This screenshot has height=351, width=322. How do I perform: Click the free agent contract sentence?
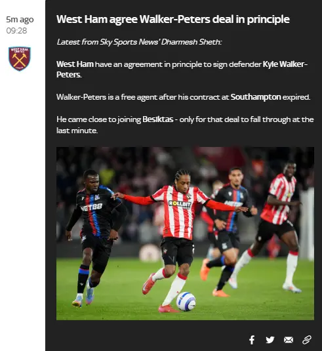point(183,97)
